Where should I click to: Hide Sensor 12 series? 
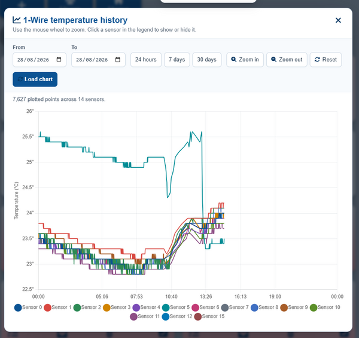coord(177,317)
